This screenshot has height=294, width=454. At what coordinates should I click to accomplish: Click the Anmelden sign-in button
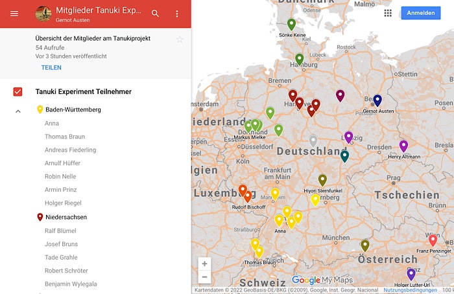(420, 13)
